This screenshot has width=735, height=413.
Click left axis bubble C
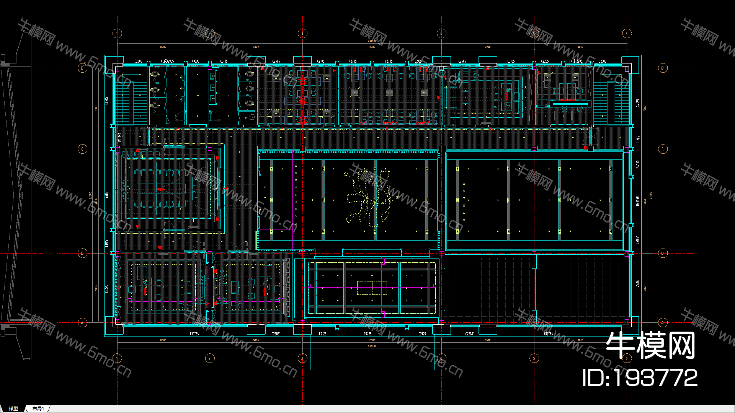coord(82,149)
